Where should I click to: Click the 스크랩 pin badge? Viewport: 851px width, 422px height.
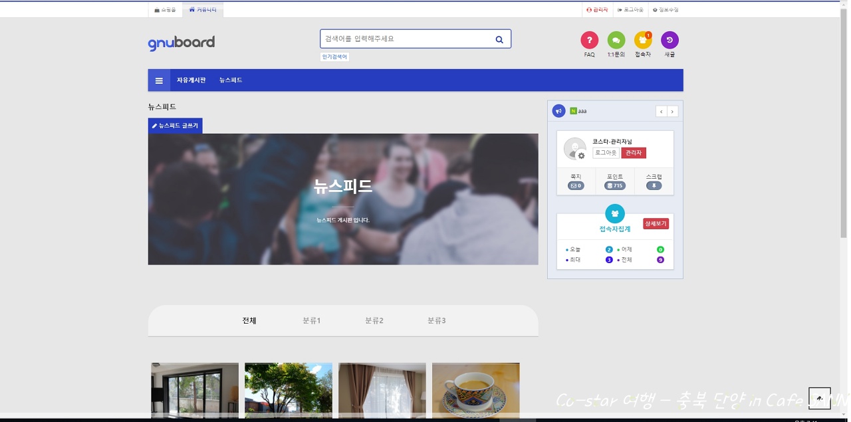pyautogui.click(x=654, y=186)
